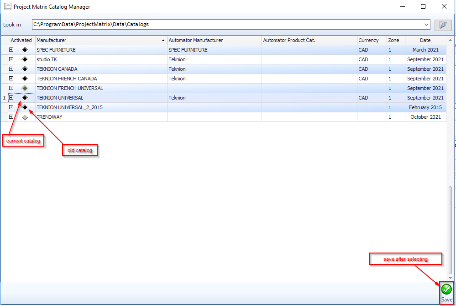Toggle activation diamond for studio TK
This screenshot has height=306, width=456.
click(x=25, y=59)
